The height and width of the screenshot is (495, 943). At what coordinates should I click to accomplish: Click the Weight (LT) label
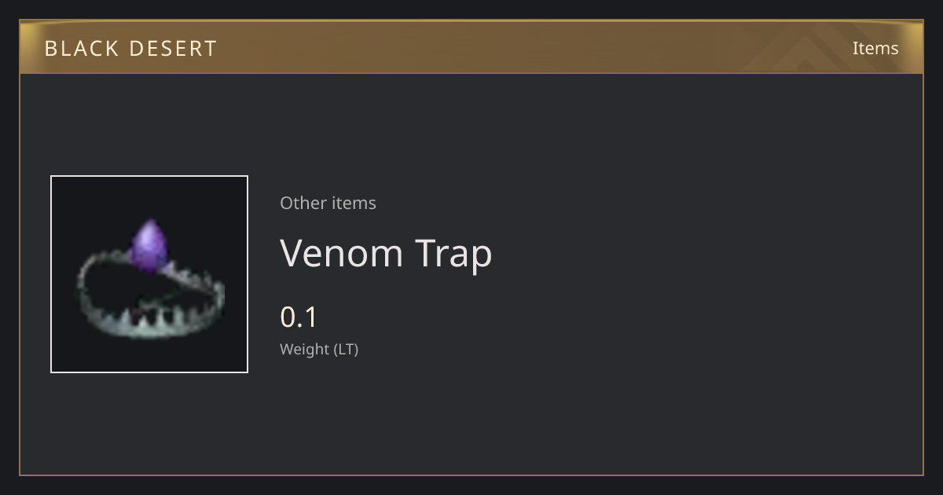319,350
